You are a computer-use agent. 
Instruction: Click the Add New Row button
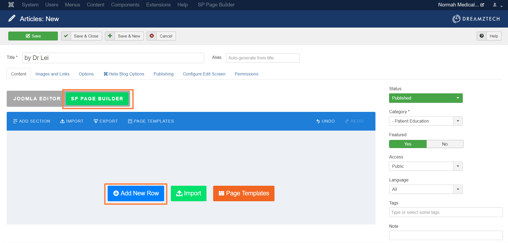pyautogui.click(x=136, y=193)
